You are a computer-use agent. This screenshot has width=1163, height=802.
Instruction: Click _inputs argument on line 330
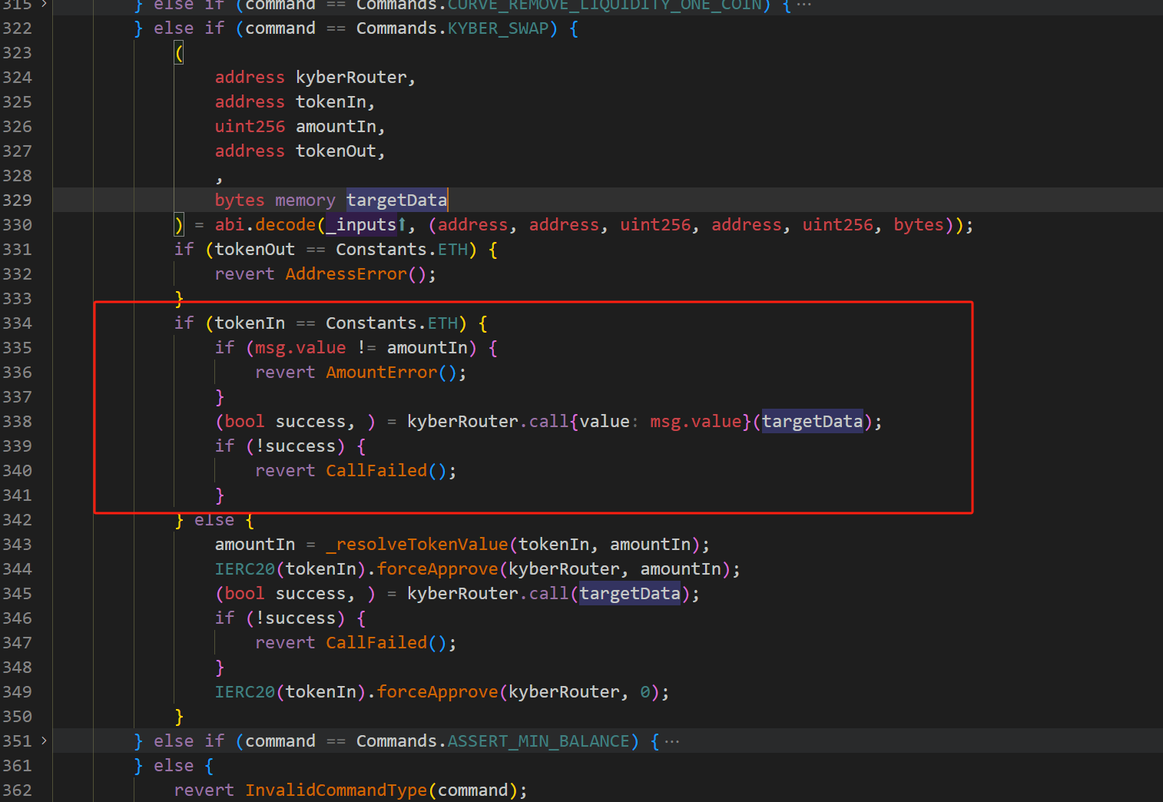[x=361, y=225]
